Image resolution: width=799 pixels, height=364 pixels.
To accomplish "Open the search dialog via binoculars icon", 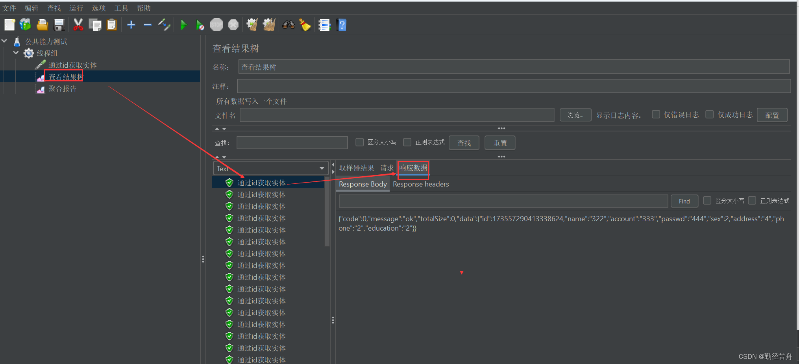I will point(289,25).
